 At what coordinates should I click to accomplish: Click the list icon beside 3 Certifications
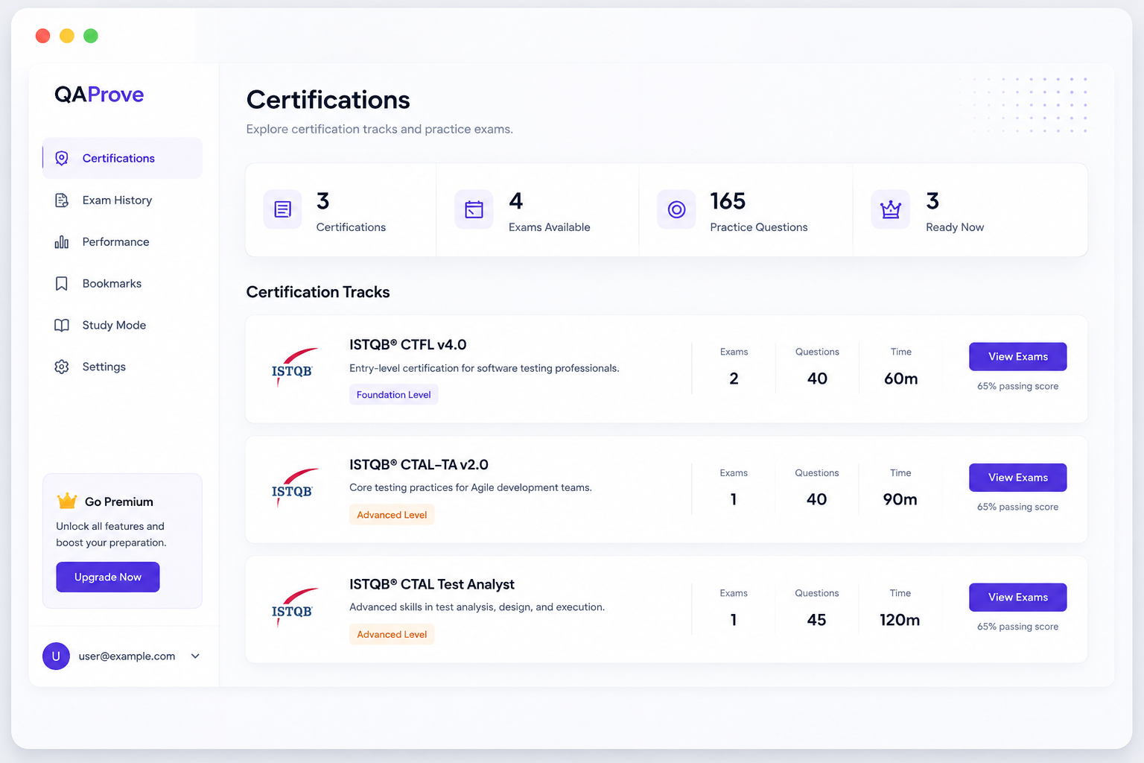(x=283, y=209)
